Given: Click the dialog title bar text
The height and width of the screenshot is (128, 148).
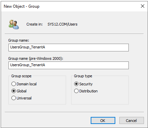Looking at the screenshot, I should pyautogui.click(x=22, y=6).
